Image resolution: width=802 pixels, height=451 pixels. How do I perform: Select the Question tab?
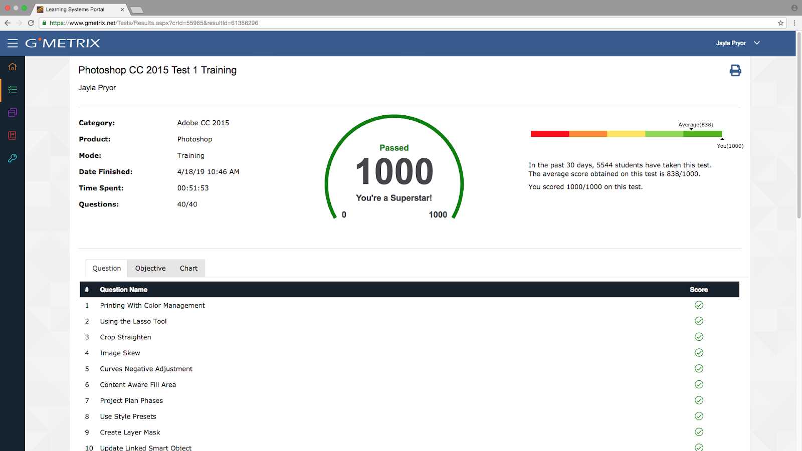(x=107, y=268)
